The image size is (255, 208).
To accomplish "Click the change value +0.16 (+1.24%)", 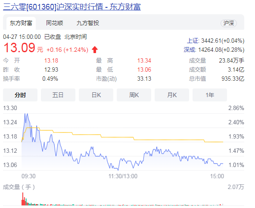I will pyautogui.click(x=67, y=50).
